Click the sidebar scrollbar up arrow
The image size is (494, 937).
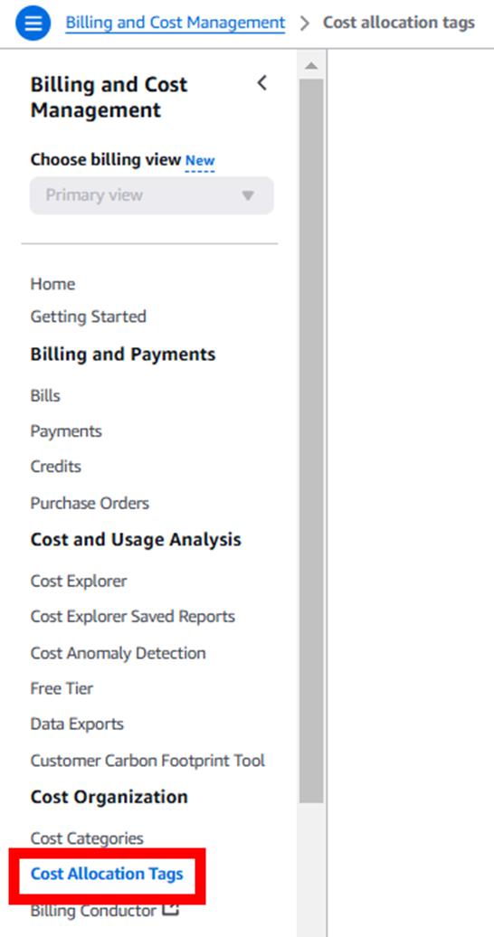[311, 65]
